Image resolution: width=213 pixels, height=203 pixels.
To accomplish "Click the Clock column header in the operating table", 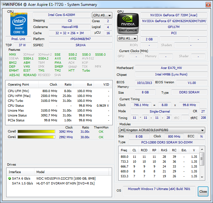I will click(49, 85).
